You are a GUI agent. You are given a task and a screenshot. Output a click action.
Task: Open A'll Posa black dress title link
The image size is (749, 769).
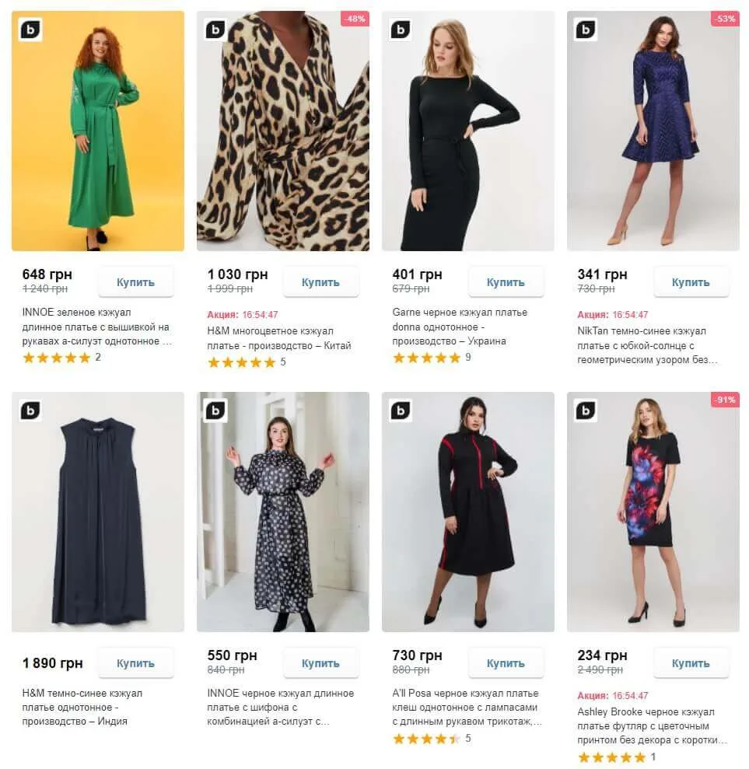pos(466,708)
